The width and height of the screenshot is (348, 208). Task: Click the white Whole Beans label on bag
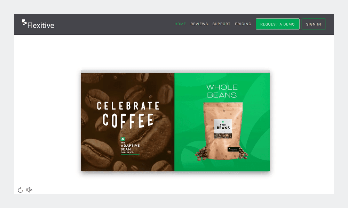223,129
